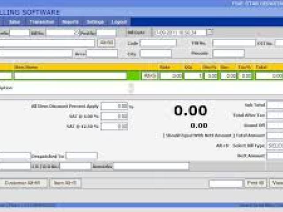Click the Rate field showing 0.00

[x=171, y=76]
